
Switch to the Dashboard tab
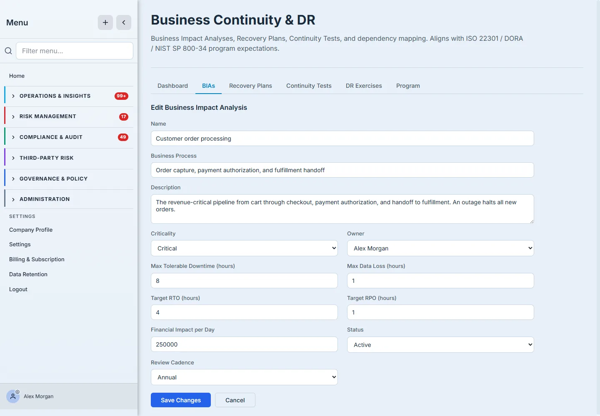tap(172, 86)
